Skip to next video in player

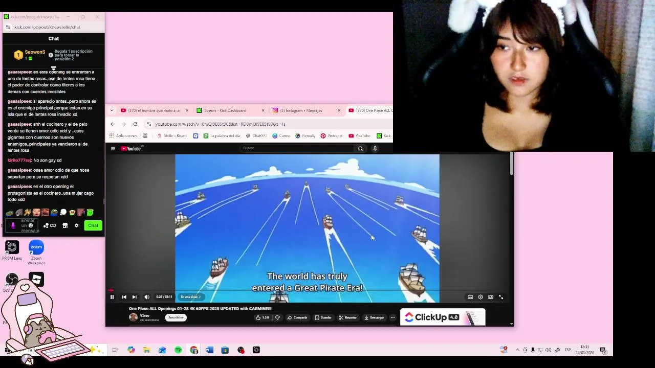[134, 297]
